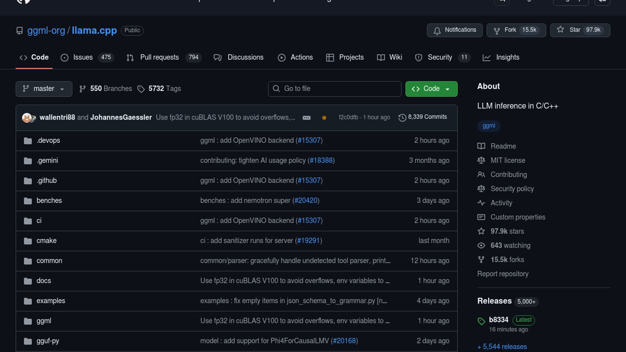View watchers via 643 watching
Screen dimensions: 626x352
[x=510, y=245]
